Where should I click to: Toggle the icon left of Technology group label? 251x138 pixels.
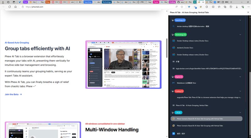173,34
